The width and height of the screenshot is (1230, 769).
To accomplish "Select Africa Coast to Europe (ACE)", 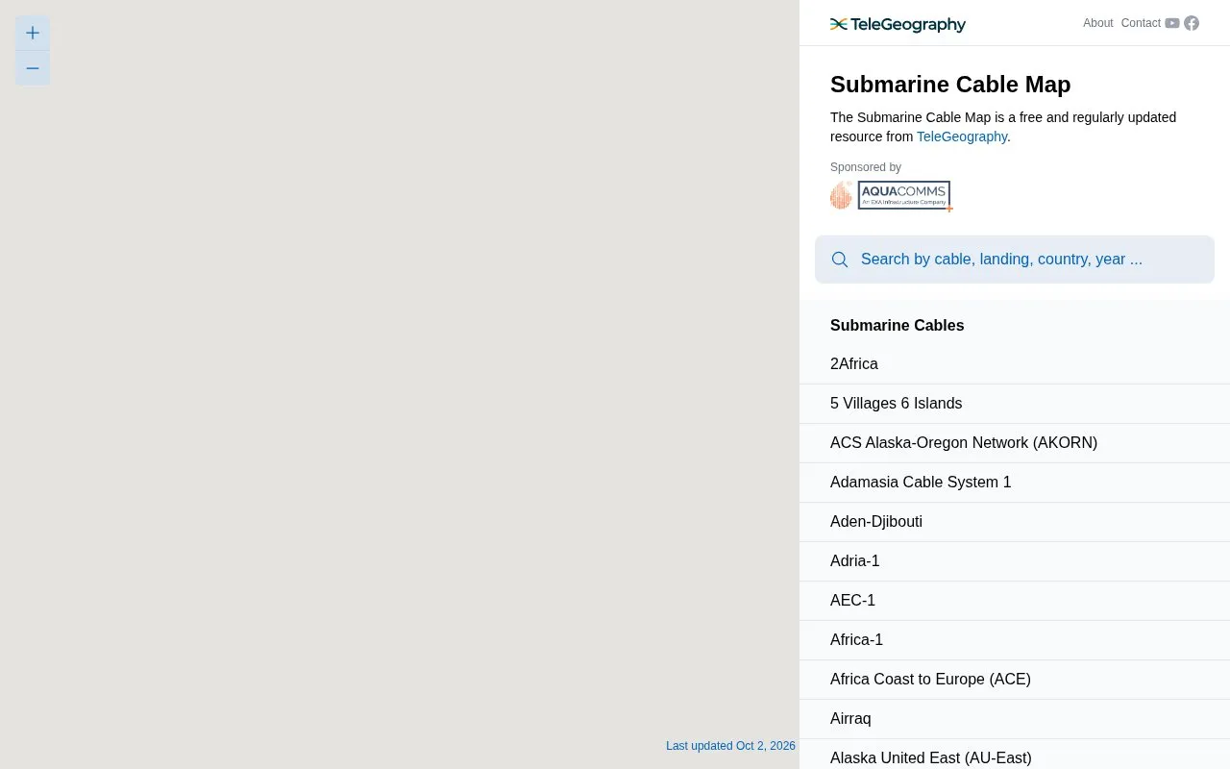I will (x=1015, y=680).
